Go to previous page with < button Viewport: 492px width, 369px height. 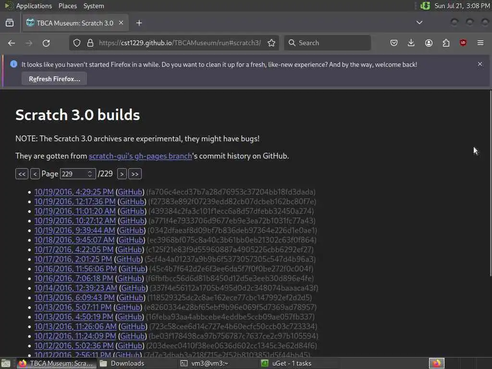(x=35, y=174)
